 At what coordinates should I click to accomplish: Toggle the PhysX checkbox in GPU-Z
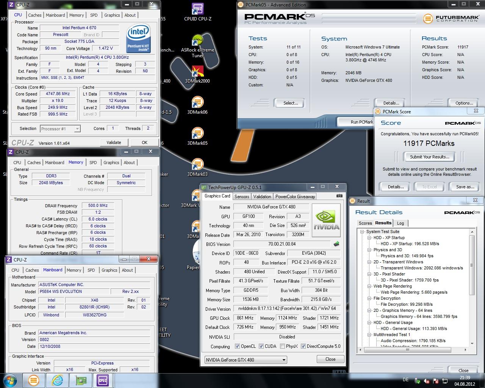[282, 346]
